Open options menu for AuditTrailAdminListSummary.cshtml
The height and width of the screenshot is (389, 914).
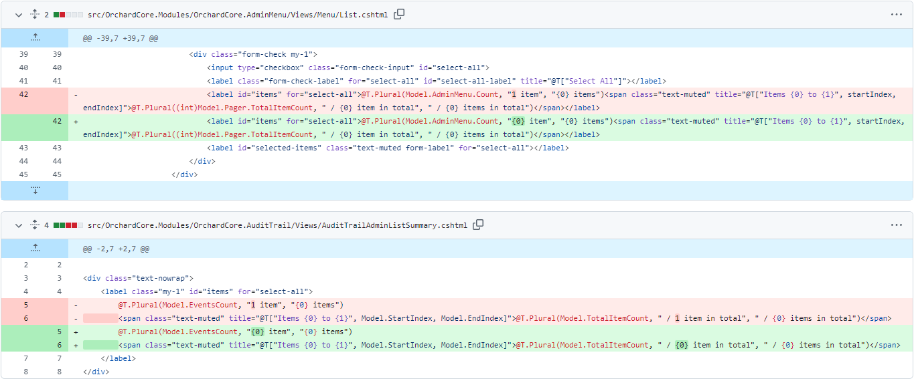click(896, 225)
